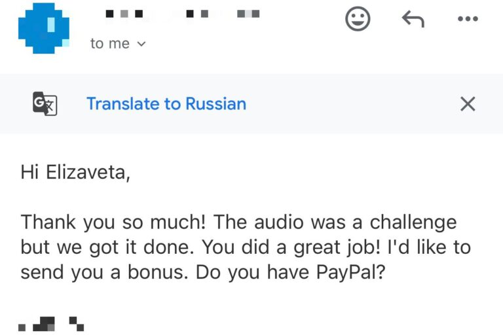503x335 pixels.
Task: Open the sender's blue profile avatar
Action: point(44,28)
